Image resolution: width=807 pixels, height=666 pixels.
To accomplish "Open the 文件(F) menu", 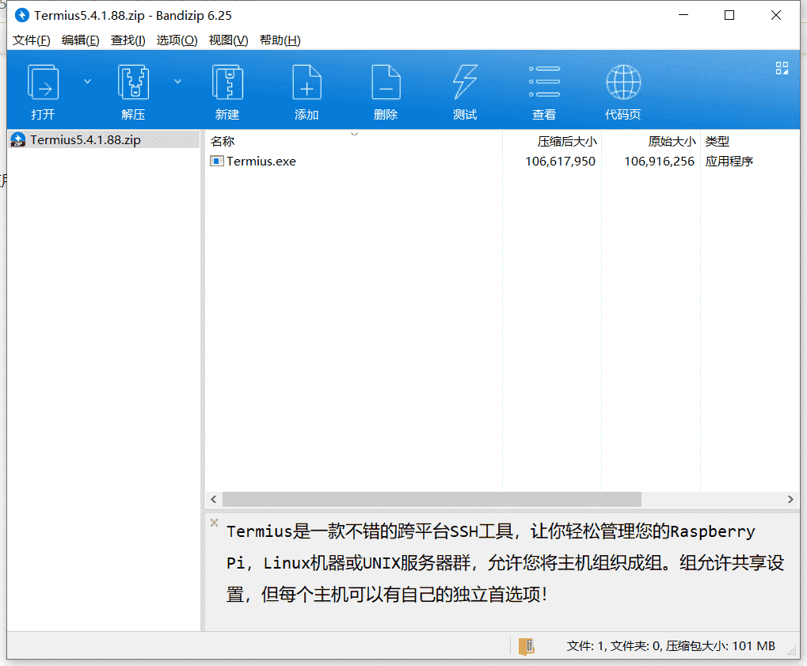I will coord(32,40).
